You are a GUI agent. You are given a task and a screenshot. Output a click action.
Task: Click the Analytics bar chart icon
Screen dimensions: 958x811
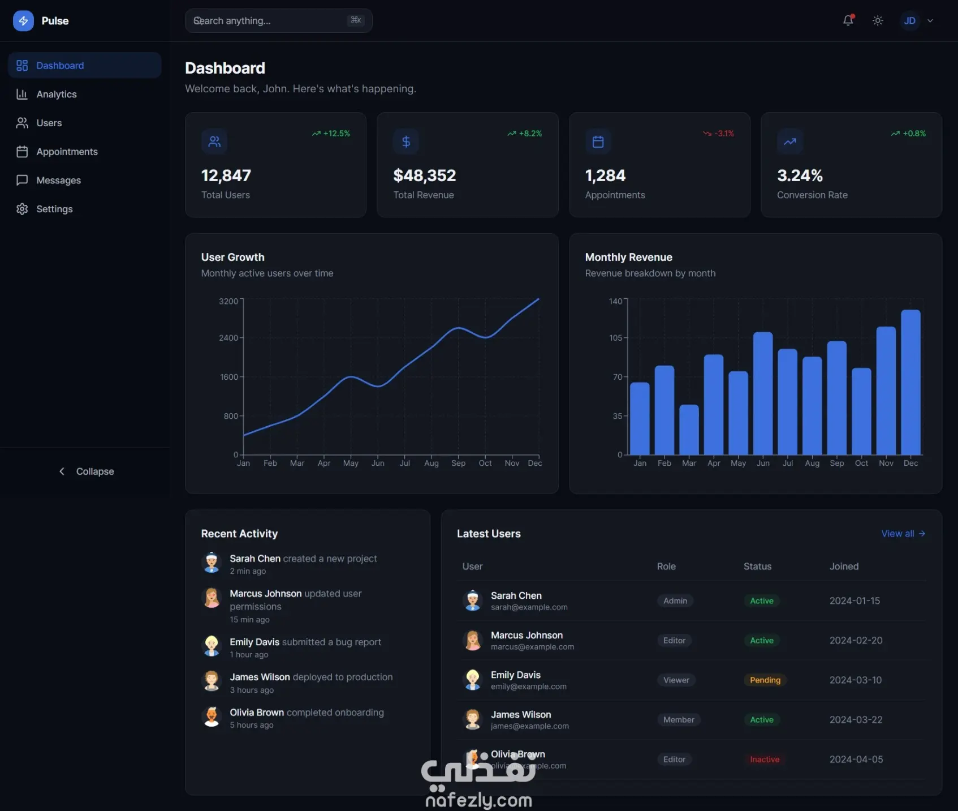(22, 94)
